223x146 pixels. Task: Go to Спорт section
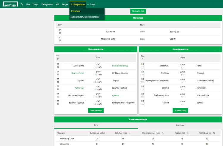click(x=36, y=4)
